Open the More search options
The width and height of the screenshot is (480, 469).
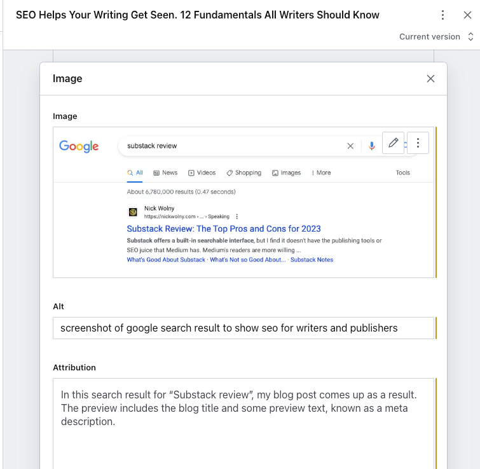coord(321,173)
